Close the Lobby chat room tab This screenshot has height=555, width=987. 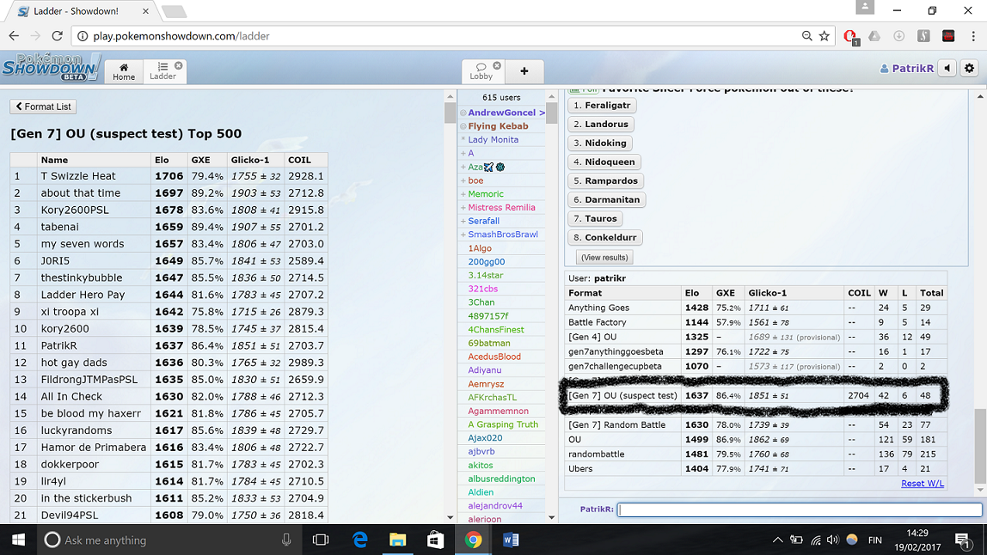click(497, 65)
